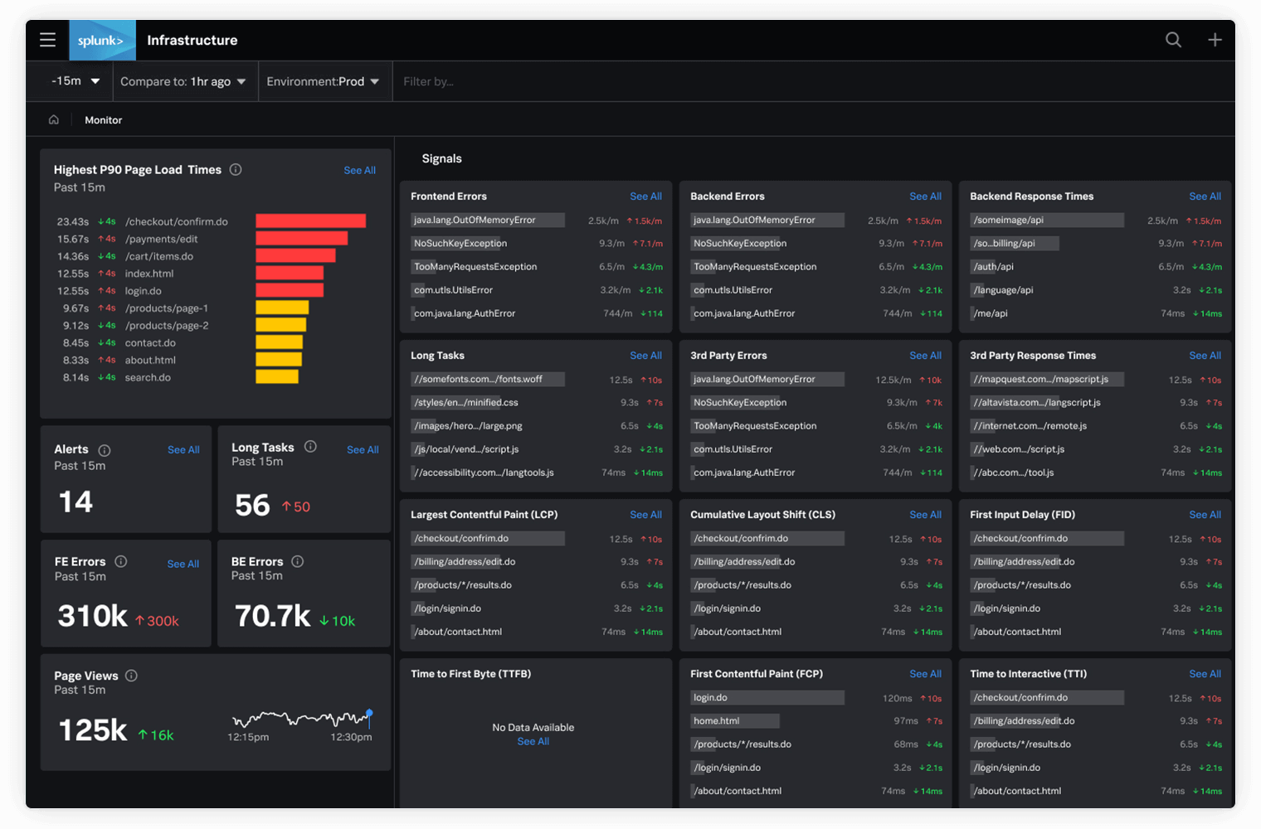This screenshot has width=1261, height=829.
Task: Select the Monitor breadcrumb item
Action: click(x=103, y=120)
